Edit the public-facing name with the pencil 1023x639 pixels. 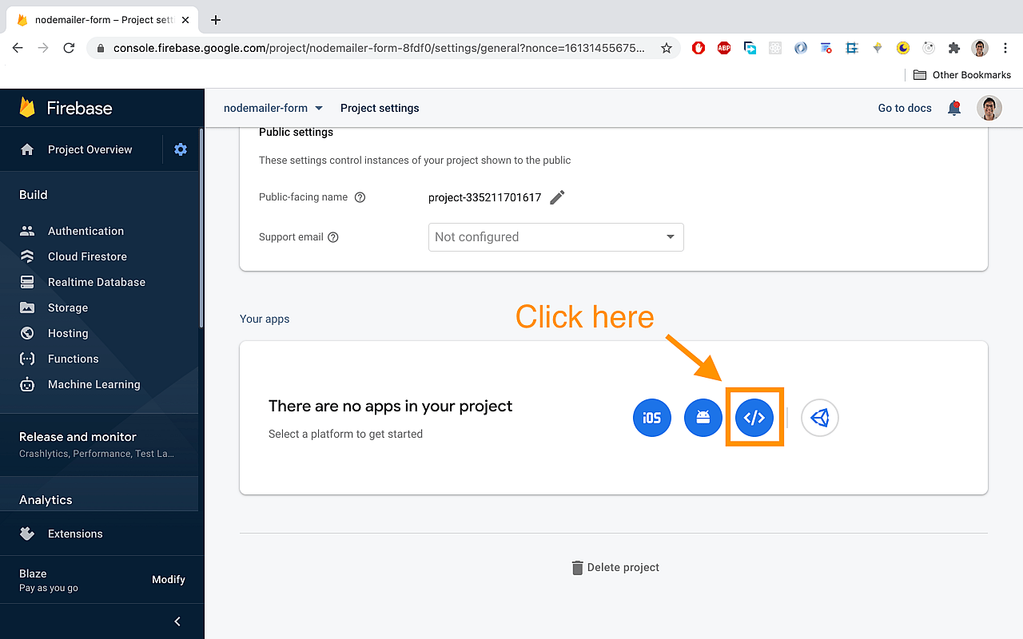point(557,196)
